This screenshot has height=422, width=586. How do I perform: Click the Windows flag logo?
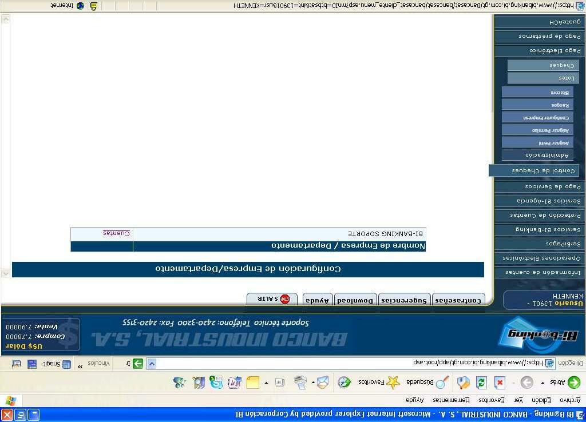coord(11,401)
